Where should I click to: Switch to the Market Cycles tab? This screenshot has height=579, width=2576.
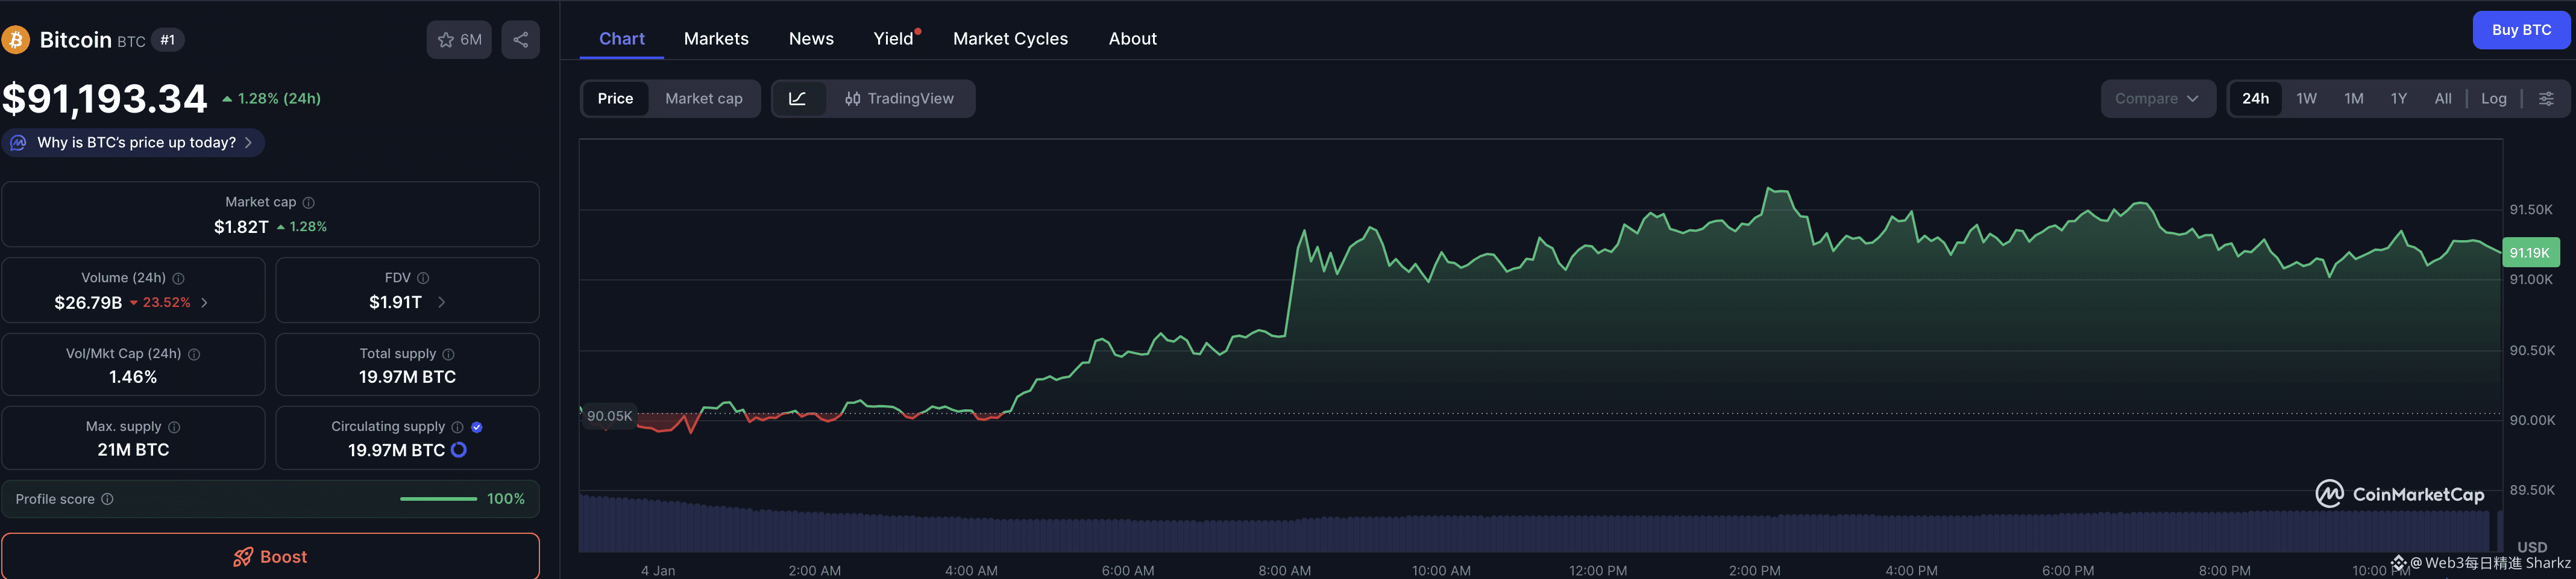point(1010,39)
